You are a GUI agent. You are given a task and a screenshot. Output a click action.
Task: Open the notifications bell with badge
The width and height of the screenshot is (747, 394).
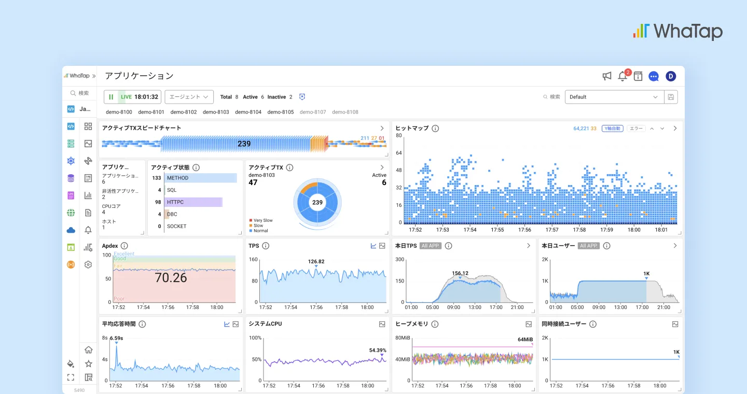pyautogui.click(x=622, y=76)
